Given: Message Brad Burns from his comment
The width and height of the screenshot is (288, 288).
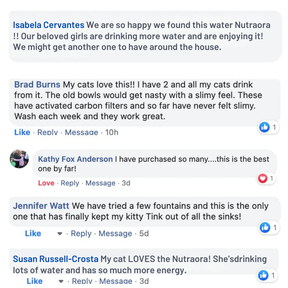Looking at the screenshot, I should [x=81, y=132].
